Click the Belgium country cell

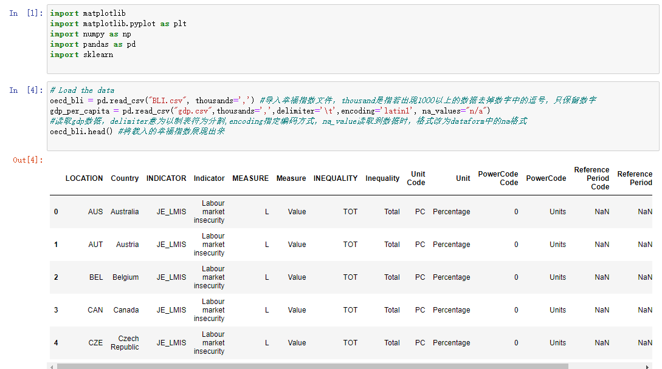point(125,277)
